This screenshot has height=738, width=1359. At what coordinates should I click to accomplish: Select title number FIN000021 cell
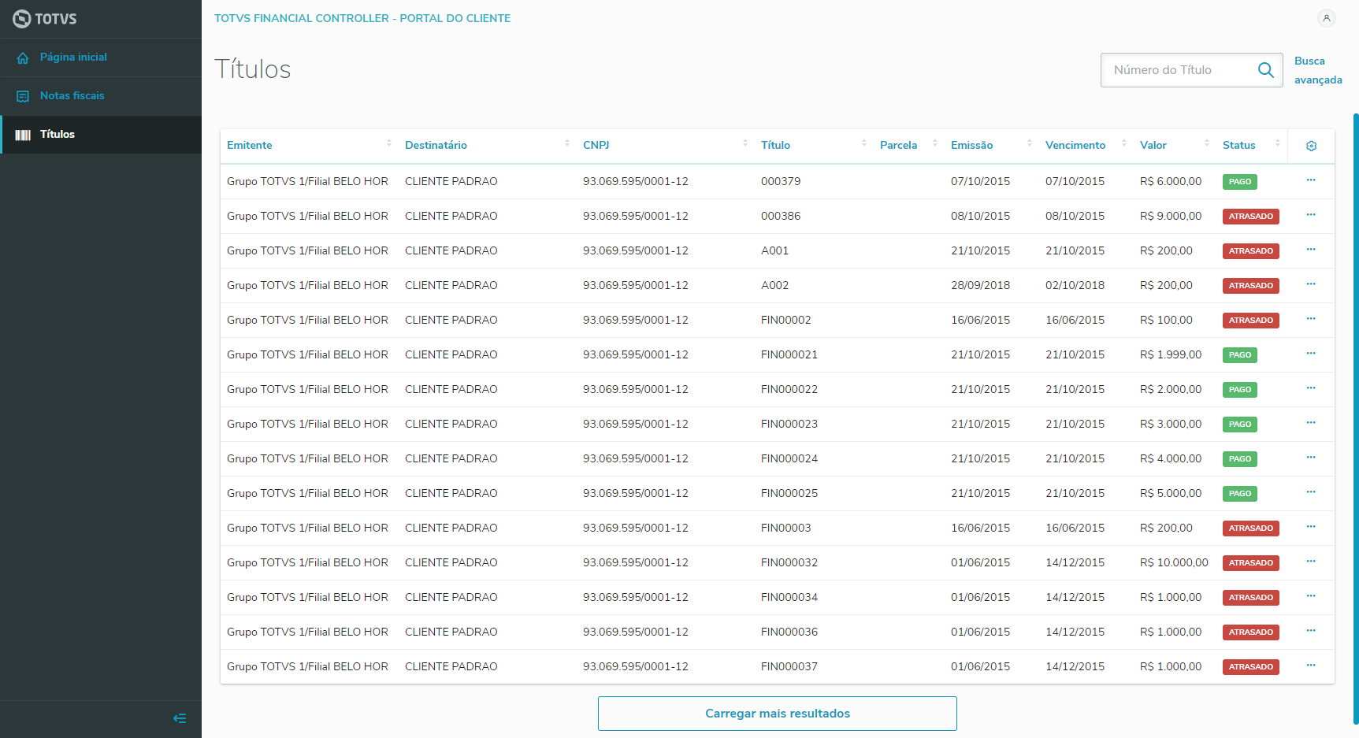tap(789, 354)
